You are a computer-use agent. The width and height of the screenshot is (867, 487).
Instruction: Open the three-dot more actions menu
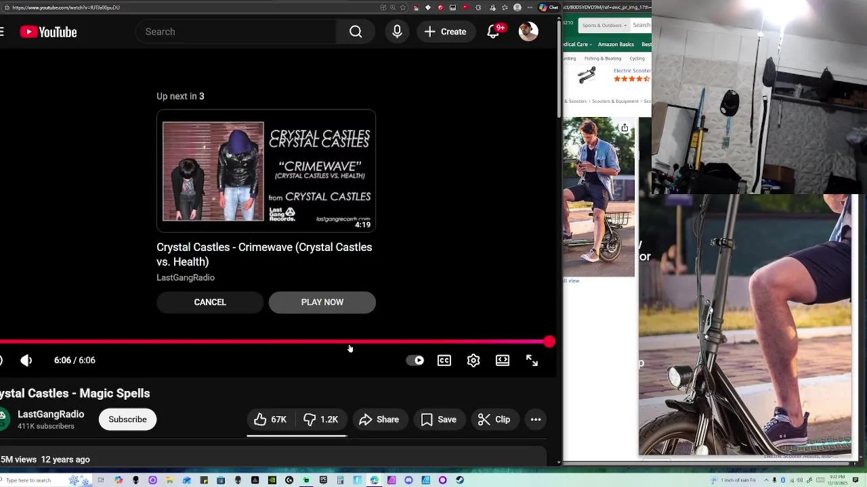[536, 419]
